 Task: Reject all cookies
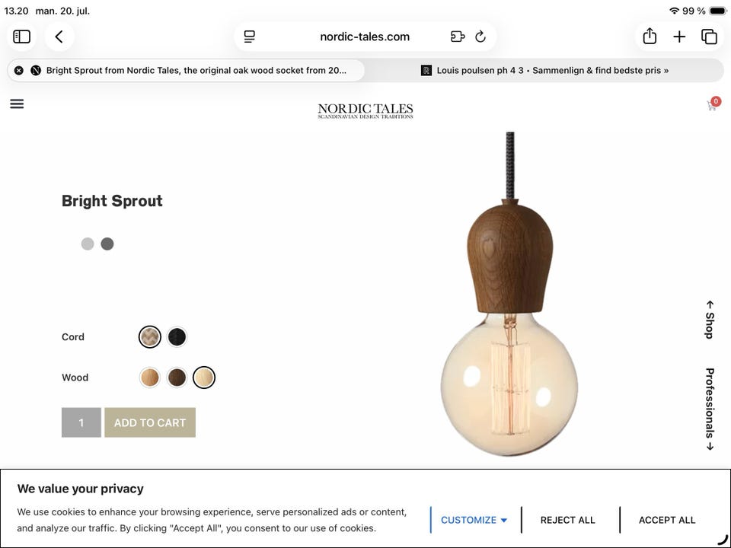568,520
